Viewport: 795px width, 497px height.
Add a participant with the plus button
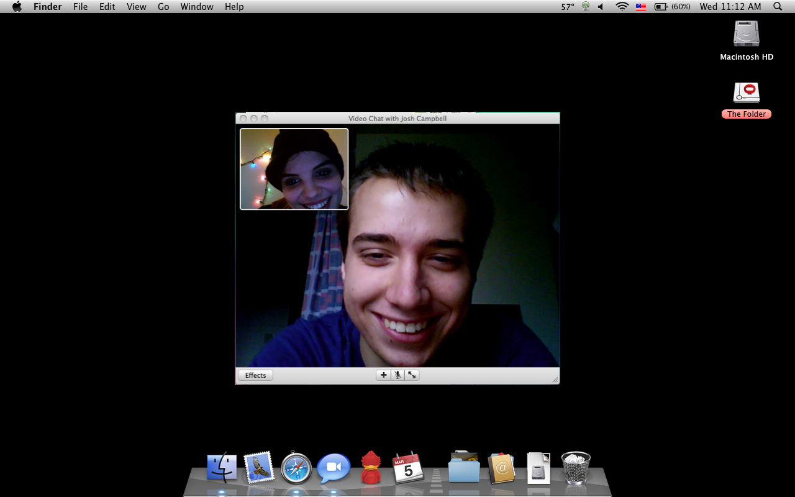click(x=383, y=375)
